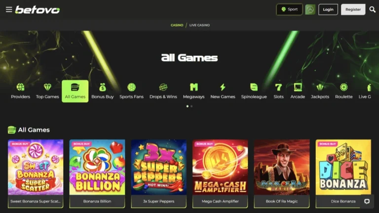379x213 pixels.
Task: Click the Login button
Action: point(328,9)
